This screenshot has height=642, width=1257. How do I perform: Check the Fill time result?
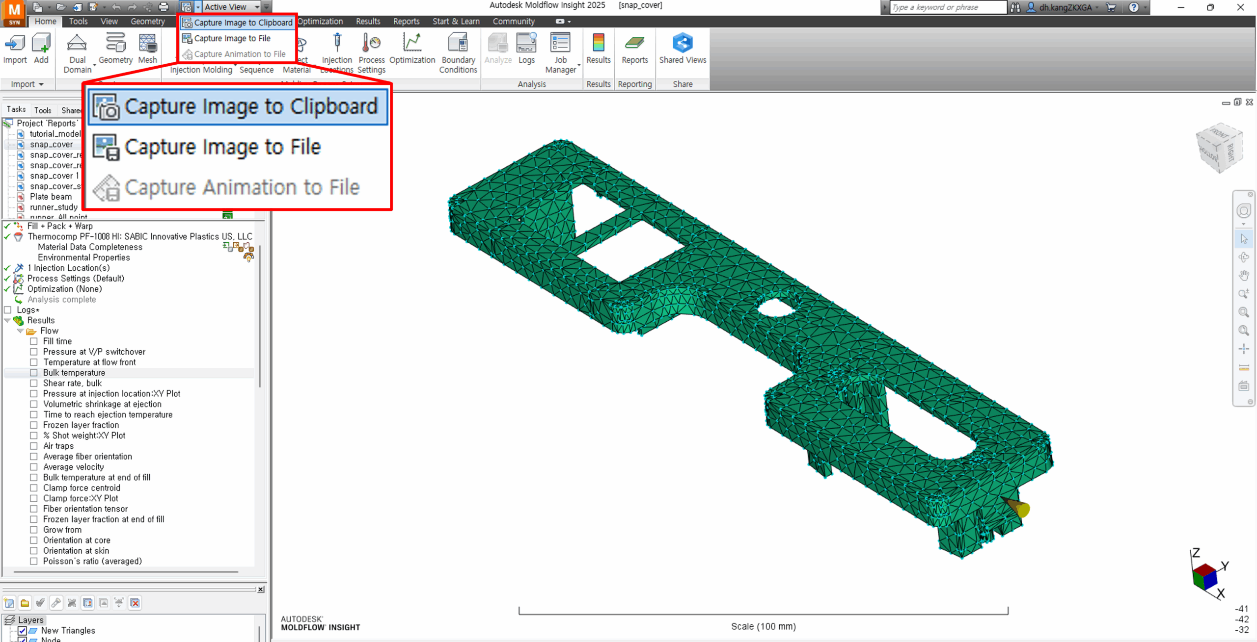pos(34,341)
